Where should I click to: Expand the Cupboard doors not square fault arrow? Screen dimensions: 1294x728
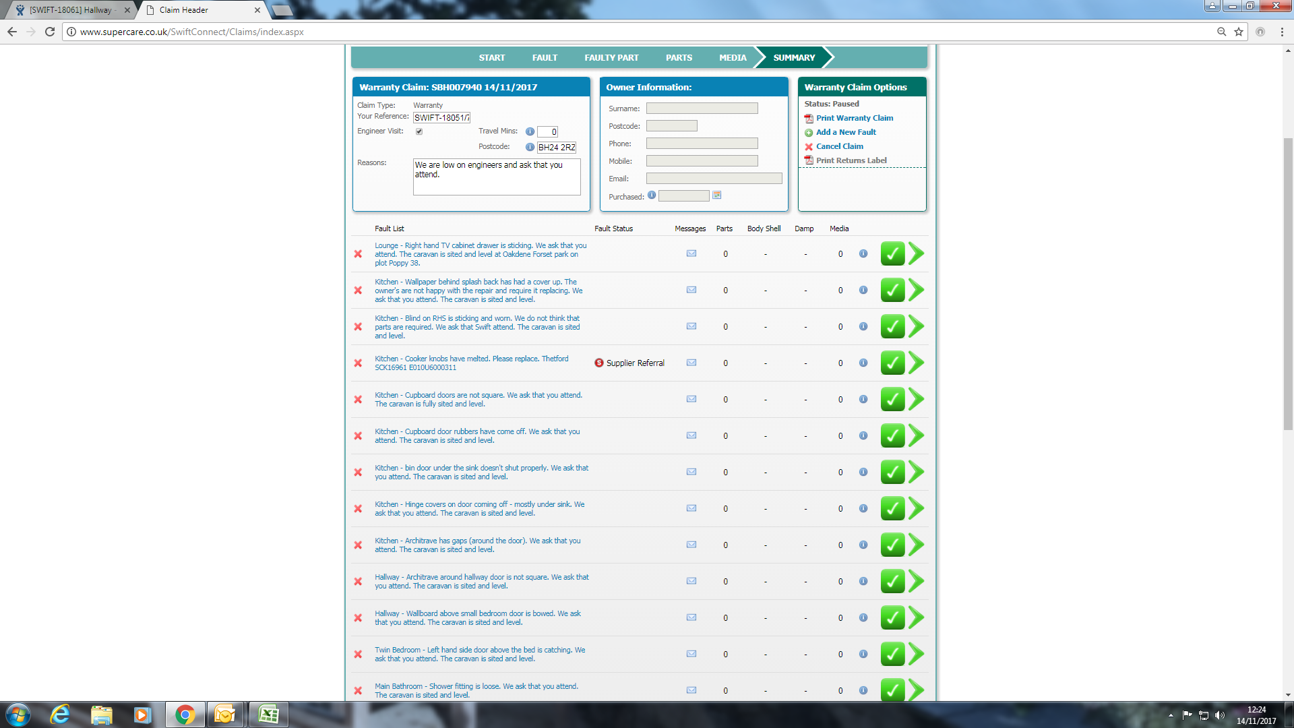coord(916,399)
